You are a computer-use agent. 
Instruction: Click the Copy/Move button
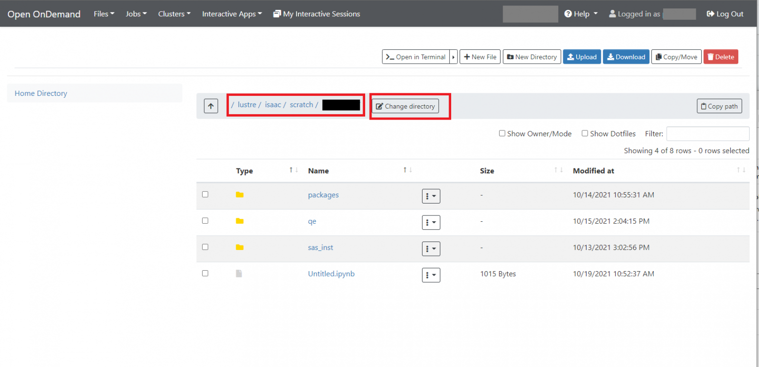[676, 56]
